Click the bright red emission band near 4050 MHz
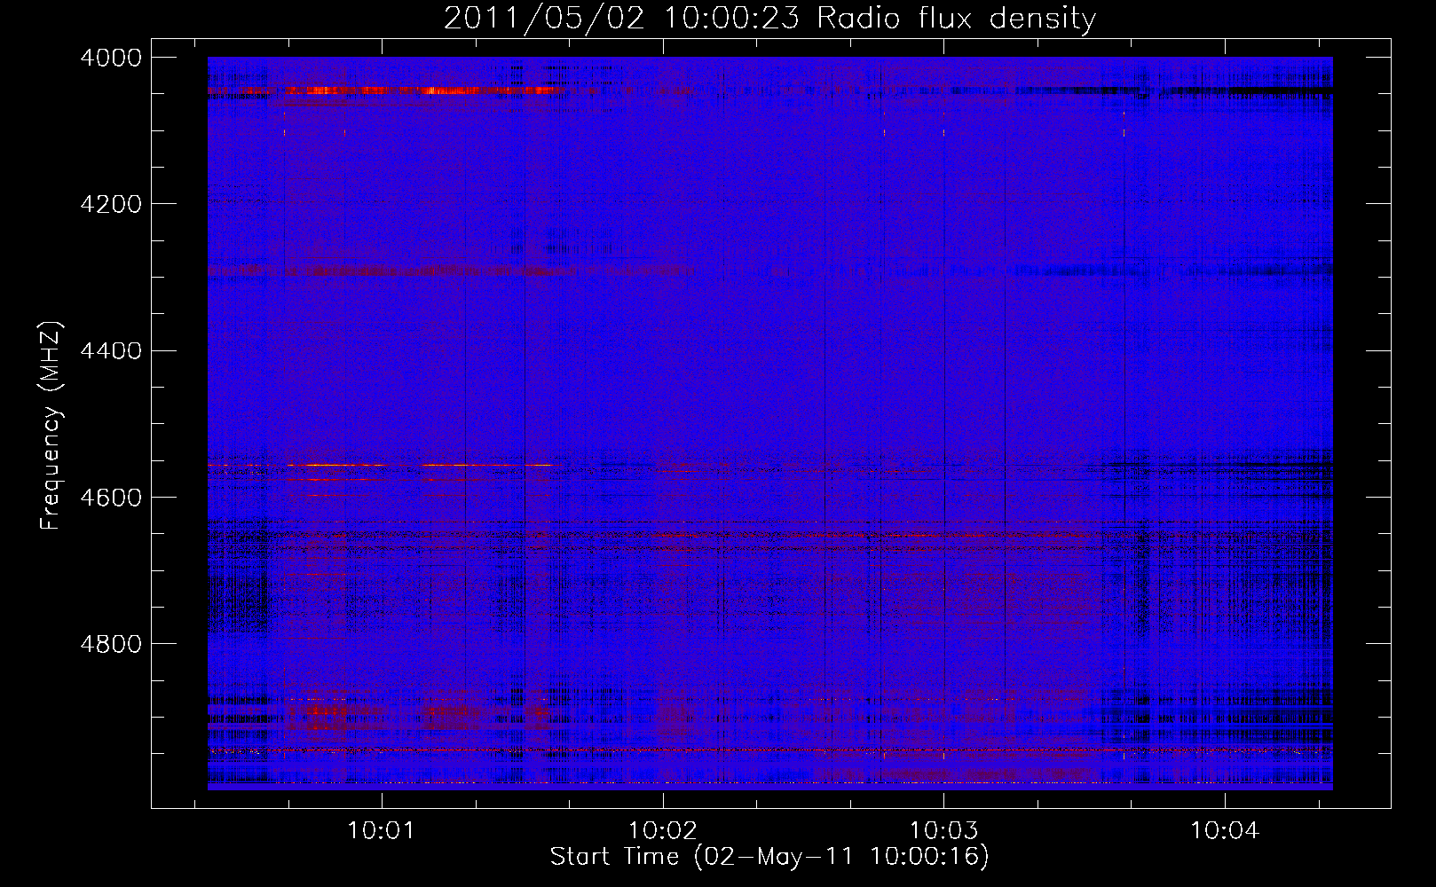 (x=391, y=90)
